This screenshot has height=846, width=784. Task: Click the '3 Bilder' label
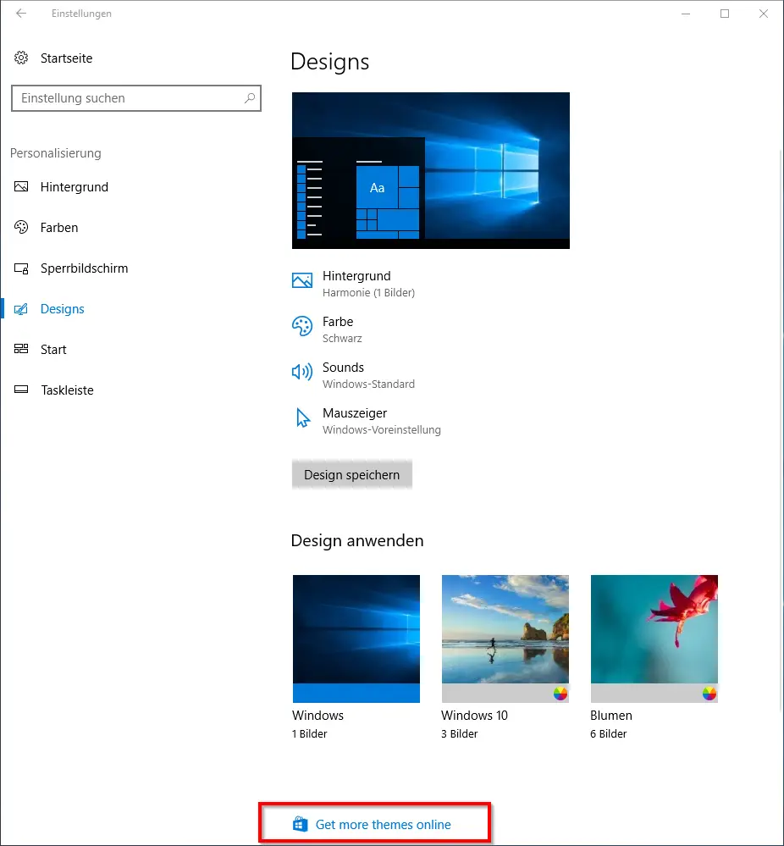tap(459, 733)
